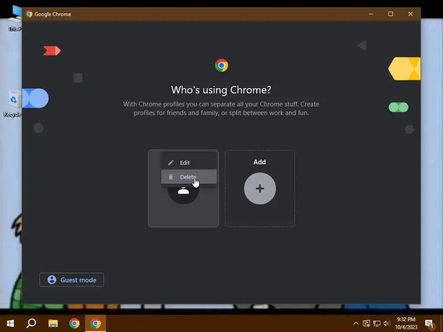Image resolution: width=443 pixels, height=332 pixels.
Task: Click the plus circle to add profile
Action: pos(260,188)
